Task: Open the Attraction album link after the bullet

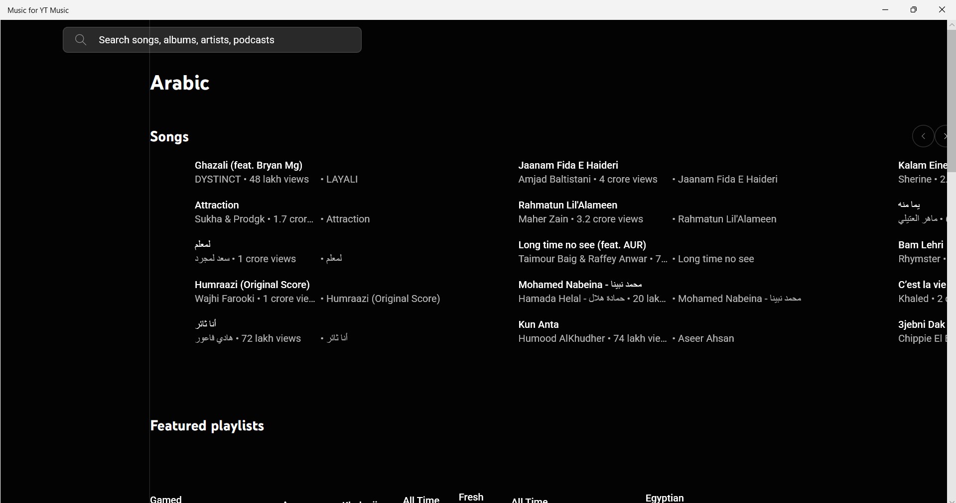Action: pyautogui.click(x=348, y=219)
